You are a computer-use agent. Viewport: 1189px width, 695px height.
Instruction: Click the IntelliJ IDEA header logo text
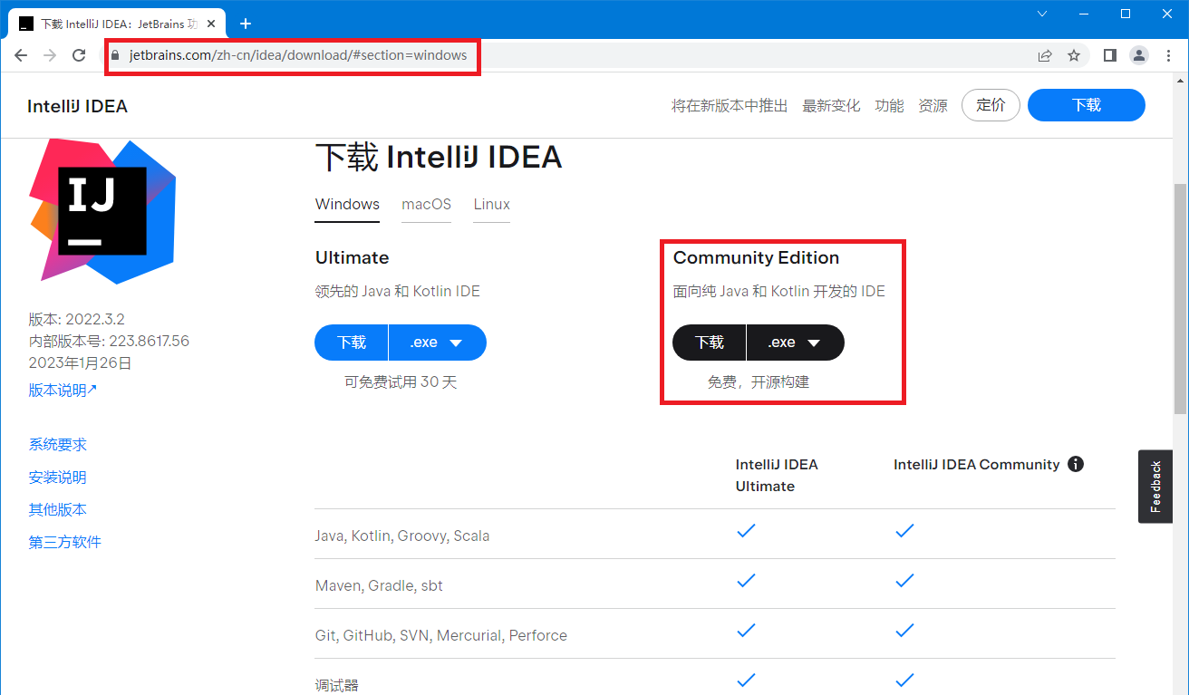pos(77,106)
